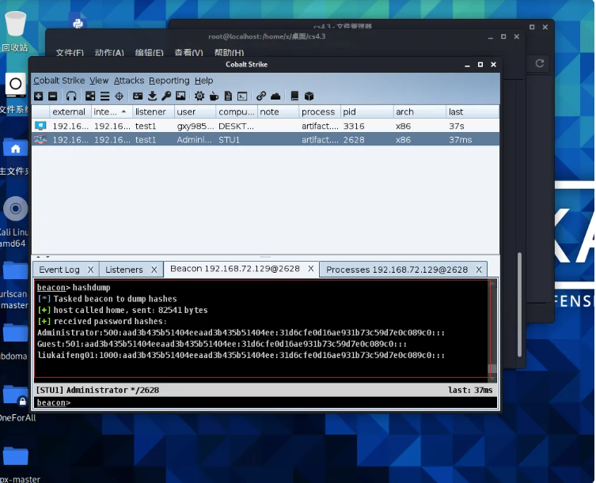This screenshot has width=596, height=483.
Task: Click the STU1 session's computer icon
Action: pos(40,140)
